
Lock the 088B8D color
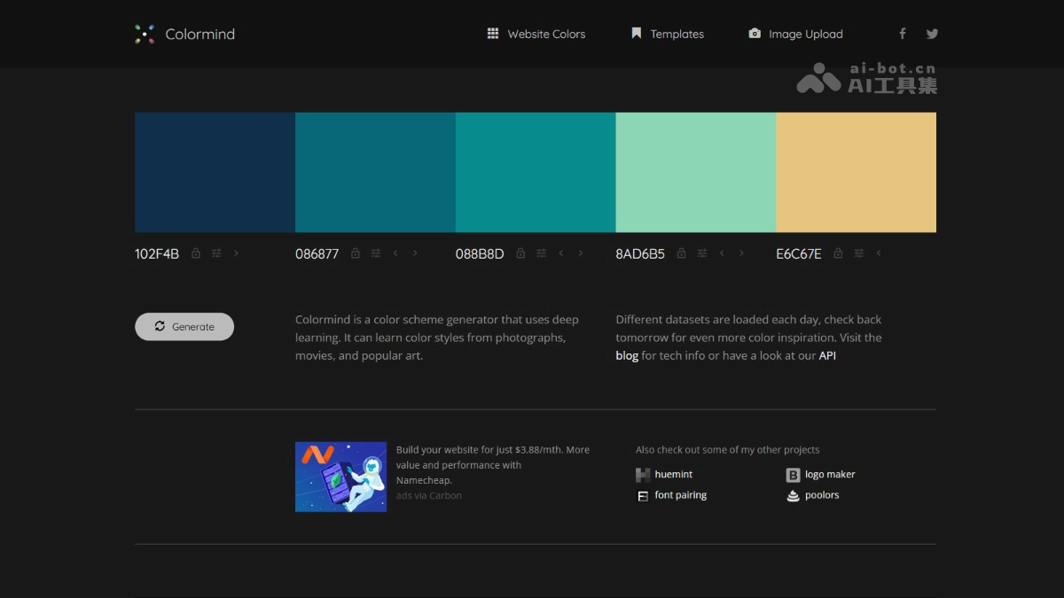(520, 253)
